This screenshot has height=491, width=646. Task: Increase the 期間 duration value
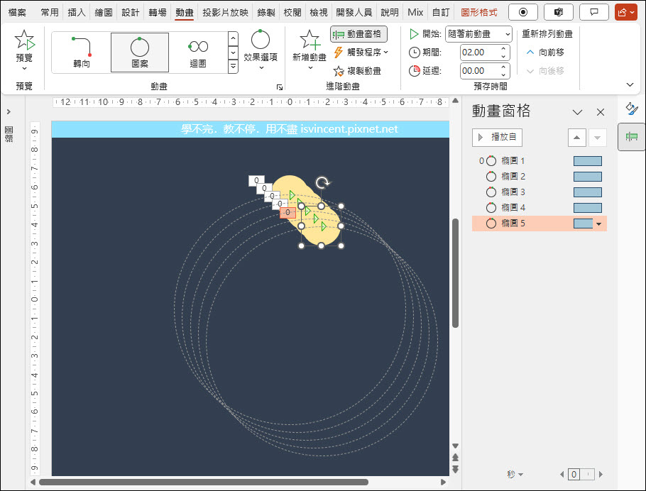click(503, 49)
